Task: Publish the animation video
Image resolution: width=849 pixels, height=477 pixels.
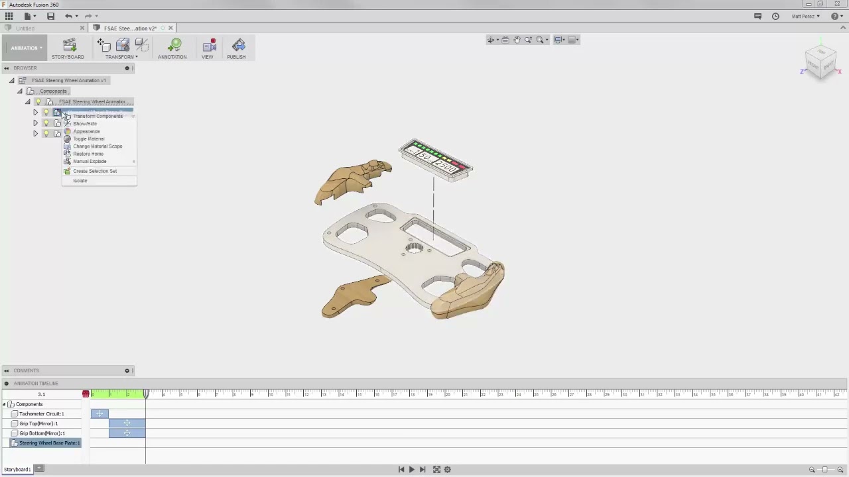Action: coord(239,45)
